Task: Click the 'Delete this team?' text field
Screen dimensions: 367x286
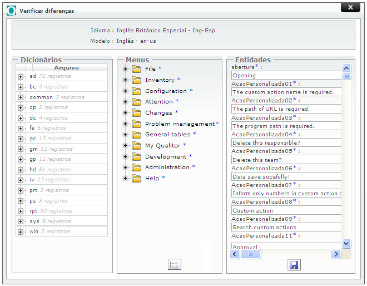Action: pyautogui.click(x=286, y=160)
